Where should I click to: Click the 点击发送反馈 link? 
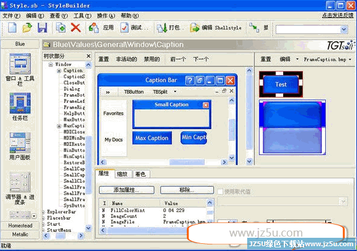338,16
